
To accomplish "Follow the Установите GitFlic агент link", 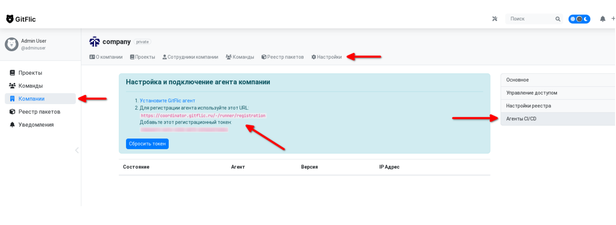I will 167,100.
